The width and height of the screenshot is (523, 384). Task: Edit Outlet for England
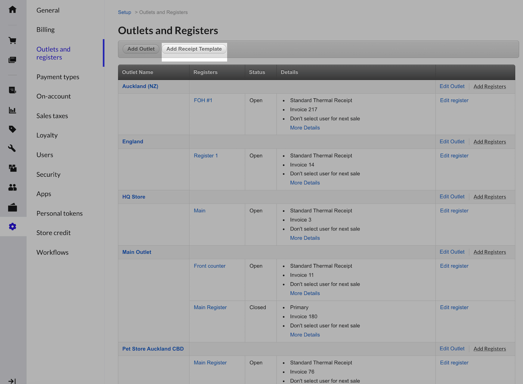tap(452, 141)
